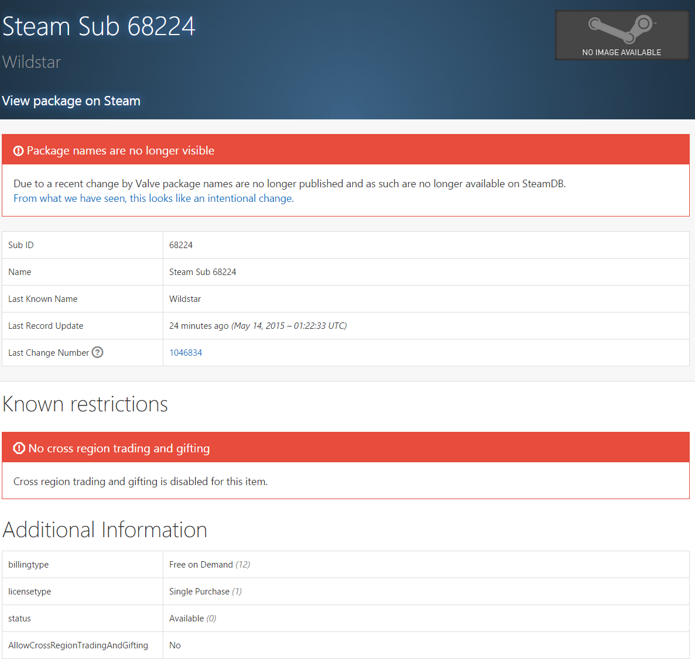The width and height of the screenshot is (695, 670).
Task: Select the Single Purchase (1) value
Action: [205, 592]
